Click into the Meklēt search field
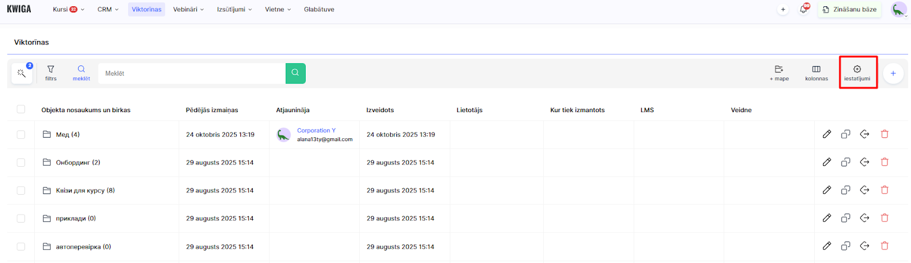The height and width of the screenshot is (263, 911). click(x=191, y=73)
